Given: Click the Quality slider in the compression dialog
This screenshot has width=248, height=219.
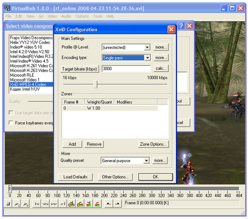Looking at the screenshot, I should (x=41, y=102).
